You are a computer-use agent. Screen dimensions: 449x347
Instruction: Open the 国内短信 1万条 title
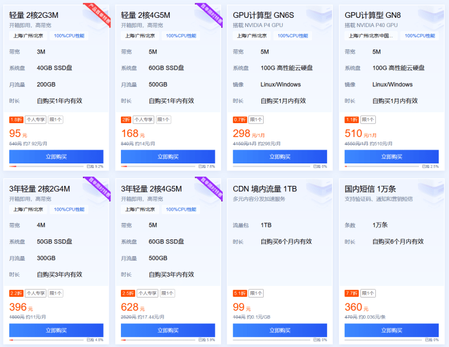370,189
